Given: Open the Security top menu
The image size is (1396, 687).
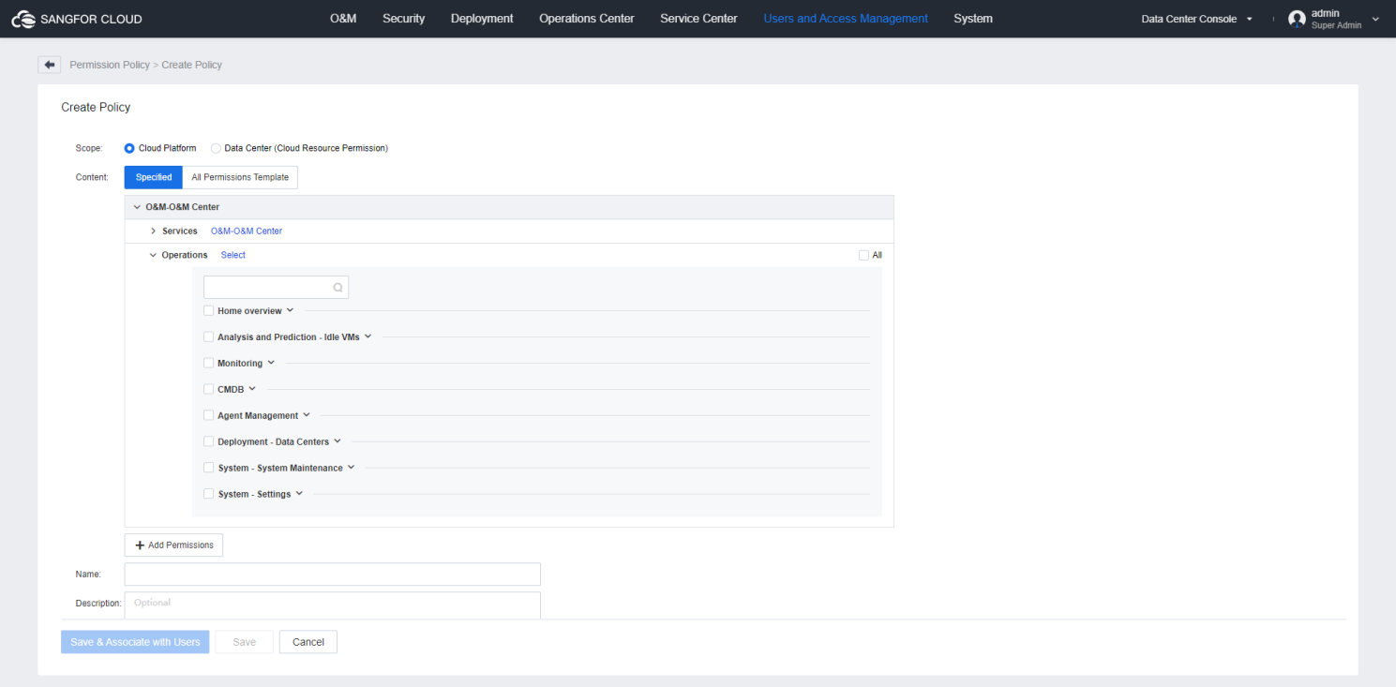Looking at the screenshot, I should click(x=403, y=19).
